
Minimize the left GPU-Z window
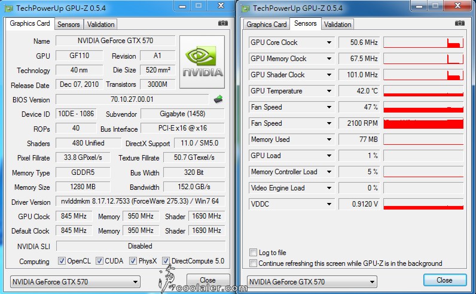coord(182,6)
